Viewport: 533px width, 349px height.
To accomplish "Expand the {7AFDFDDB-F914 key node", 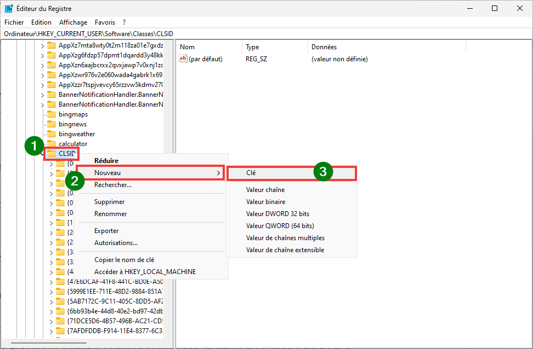I will (x=51, y=331).
